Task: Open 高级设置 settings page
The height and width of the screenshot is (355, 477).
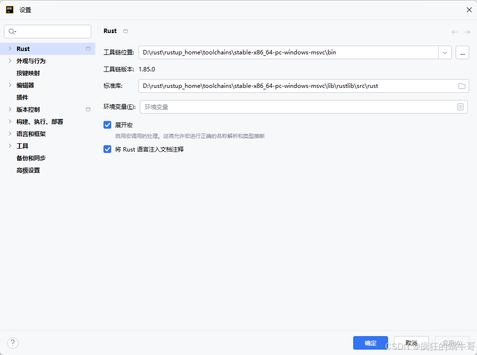Action: coord(28,170)
